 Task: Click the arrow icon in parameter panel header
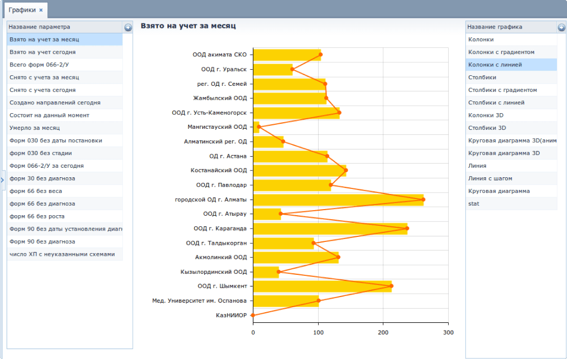tap(128, 27)
